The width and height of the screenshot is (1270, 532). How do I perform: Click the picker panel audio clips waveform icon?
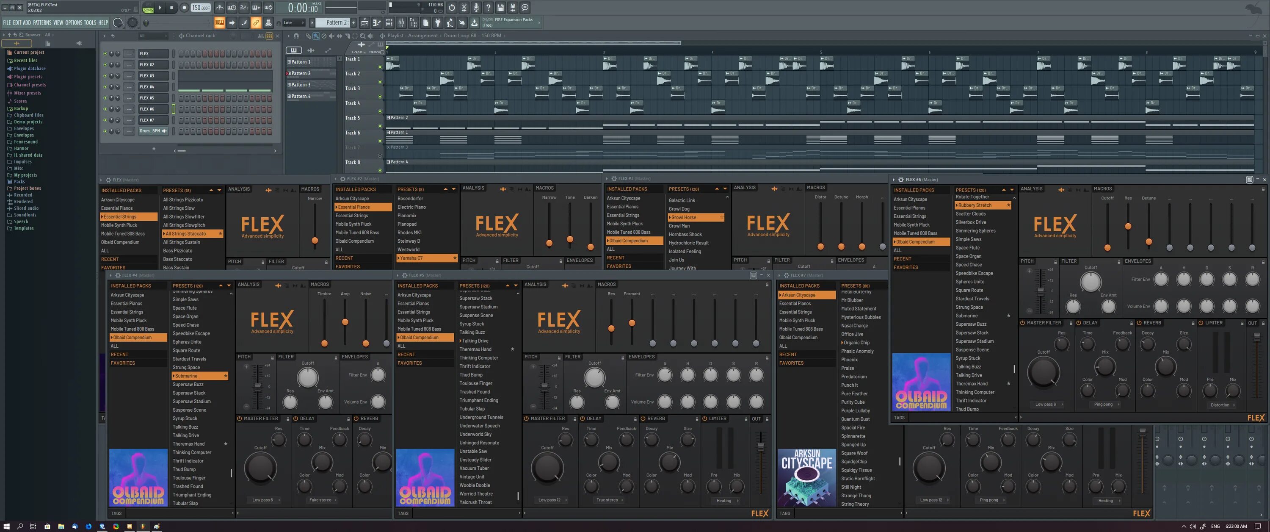pos(311,50)
